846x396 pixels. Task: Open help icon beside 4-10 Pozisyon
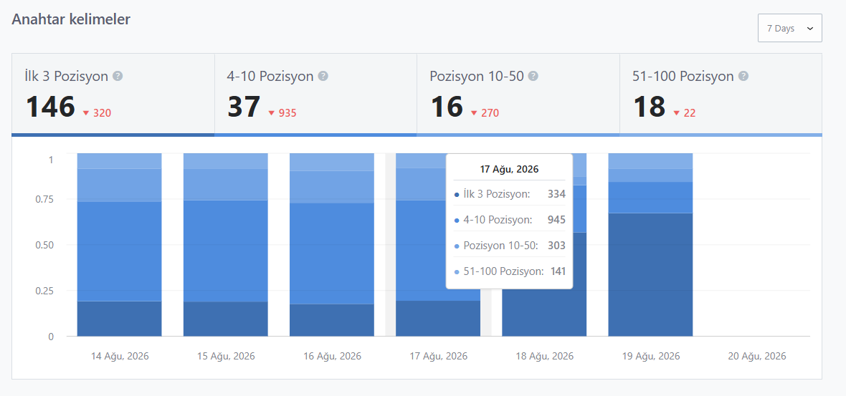[x=323, y=77]
